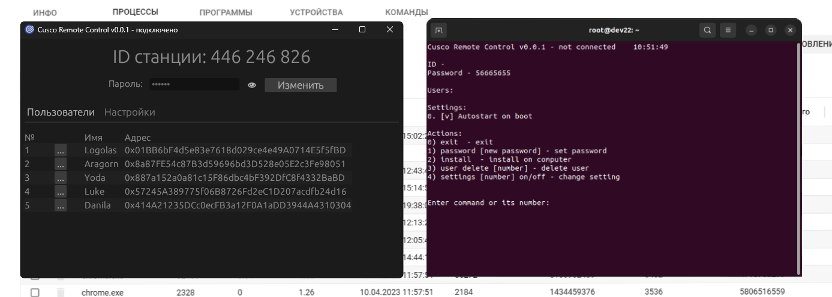The image size is (832, 297).
Task: Click the 2328 cell in chrome.exe row
Action: [x=185, y=293]
